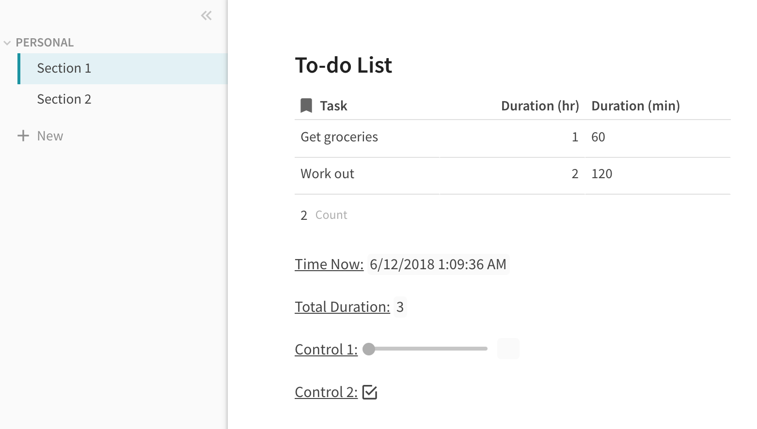
Task: Click the date-time formula value
Action: [x=438, y=264]
